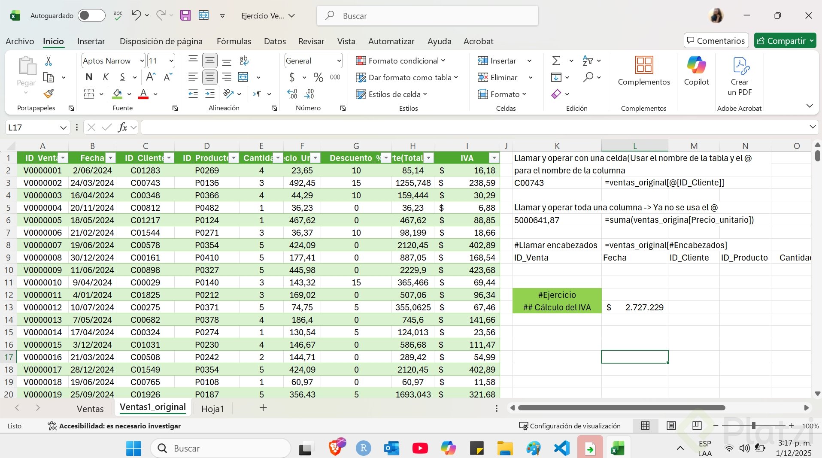The image size is (822, 458).
Task: Expand the Aptos Narrow font dropdown
Action: (x=142, y=61)
